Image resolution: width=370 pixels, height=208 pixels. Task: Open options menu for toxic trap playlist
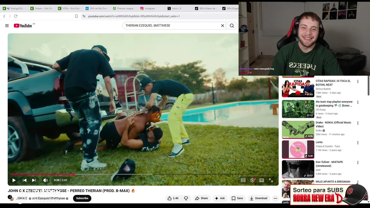click(358, 102)
